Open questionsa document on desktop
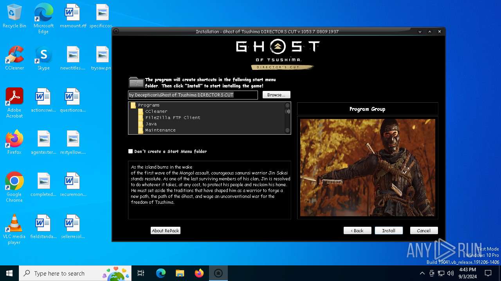The image size is (501, 281). pos(73,101)
